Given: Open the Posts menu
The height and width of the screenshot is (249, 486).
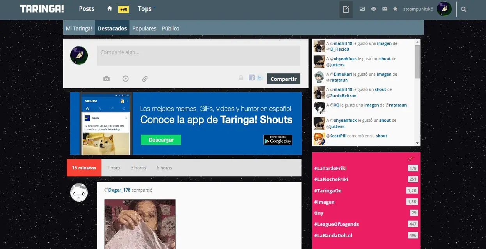Looking at the screenshot, I should tap(87, 9).
